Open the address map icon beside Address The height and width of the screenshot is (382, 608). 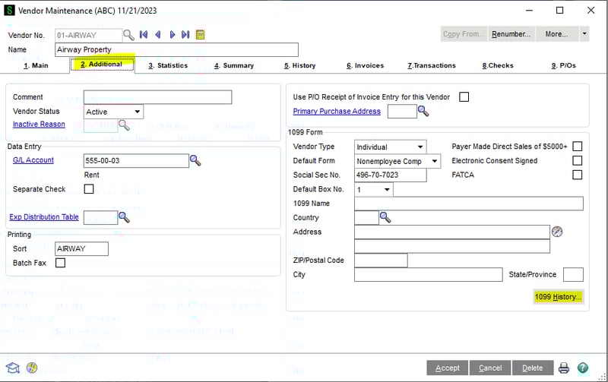point(557,232)
